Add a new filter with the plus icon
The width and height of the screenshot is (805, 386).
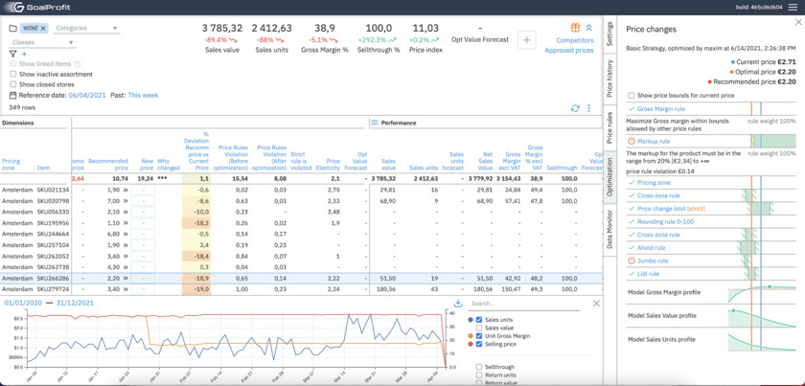(24, 54)
